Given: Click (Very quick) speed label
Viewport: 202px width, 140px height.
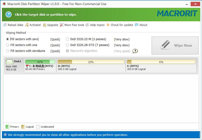Looking at the screenshot, I should pyautogui.click(x=122, y=51).
